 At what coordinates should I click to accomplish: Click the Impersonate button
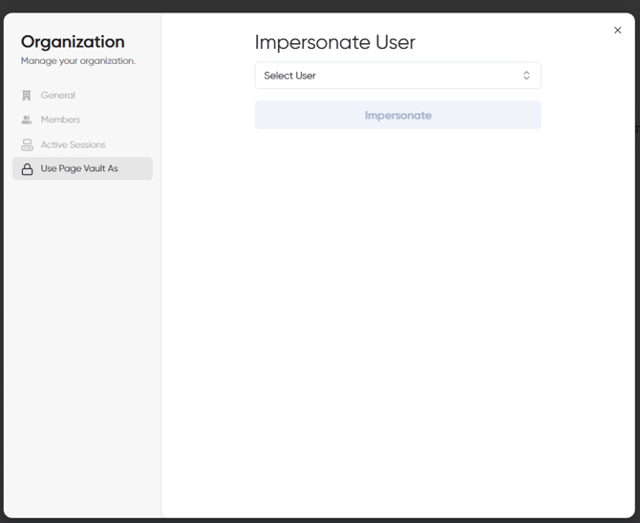point(398,115)
